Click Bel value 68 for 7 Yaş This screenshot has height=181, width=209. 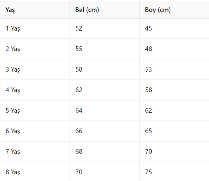(79, 152)
